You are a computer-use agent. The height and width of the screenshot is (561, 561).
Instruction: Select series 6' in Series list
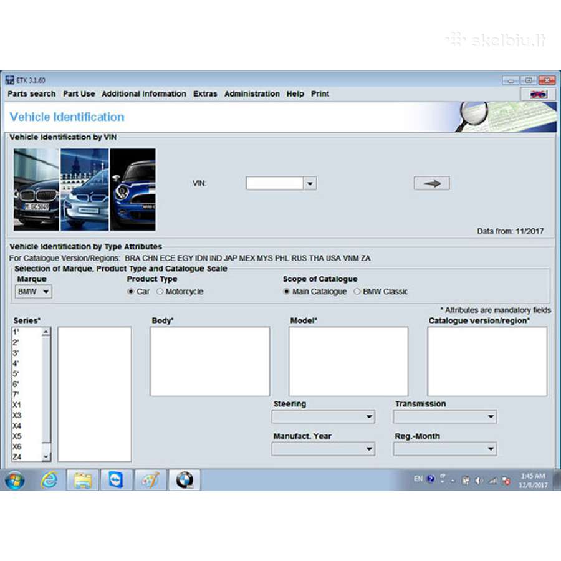coord(27,384)
